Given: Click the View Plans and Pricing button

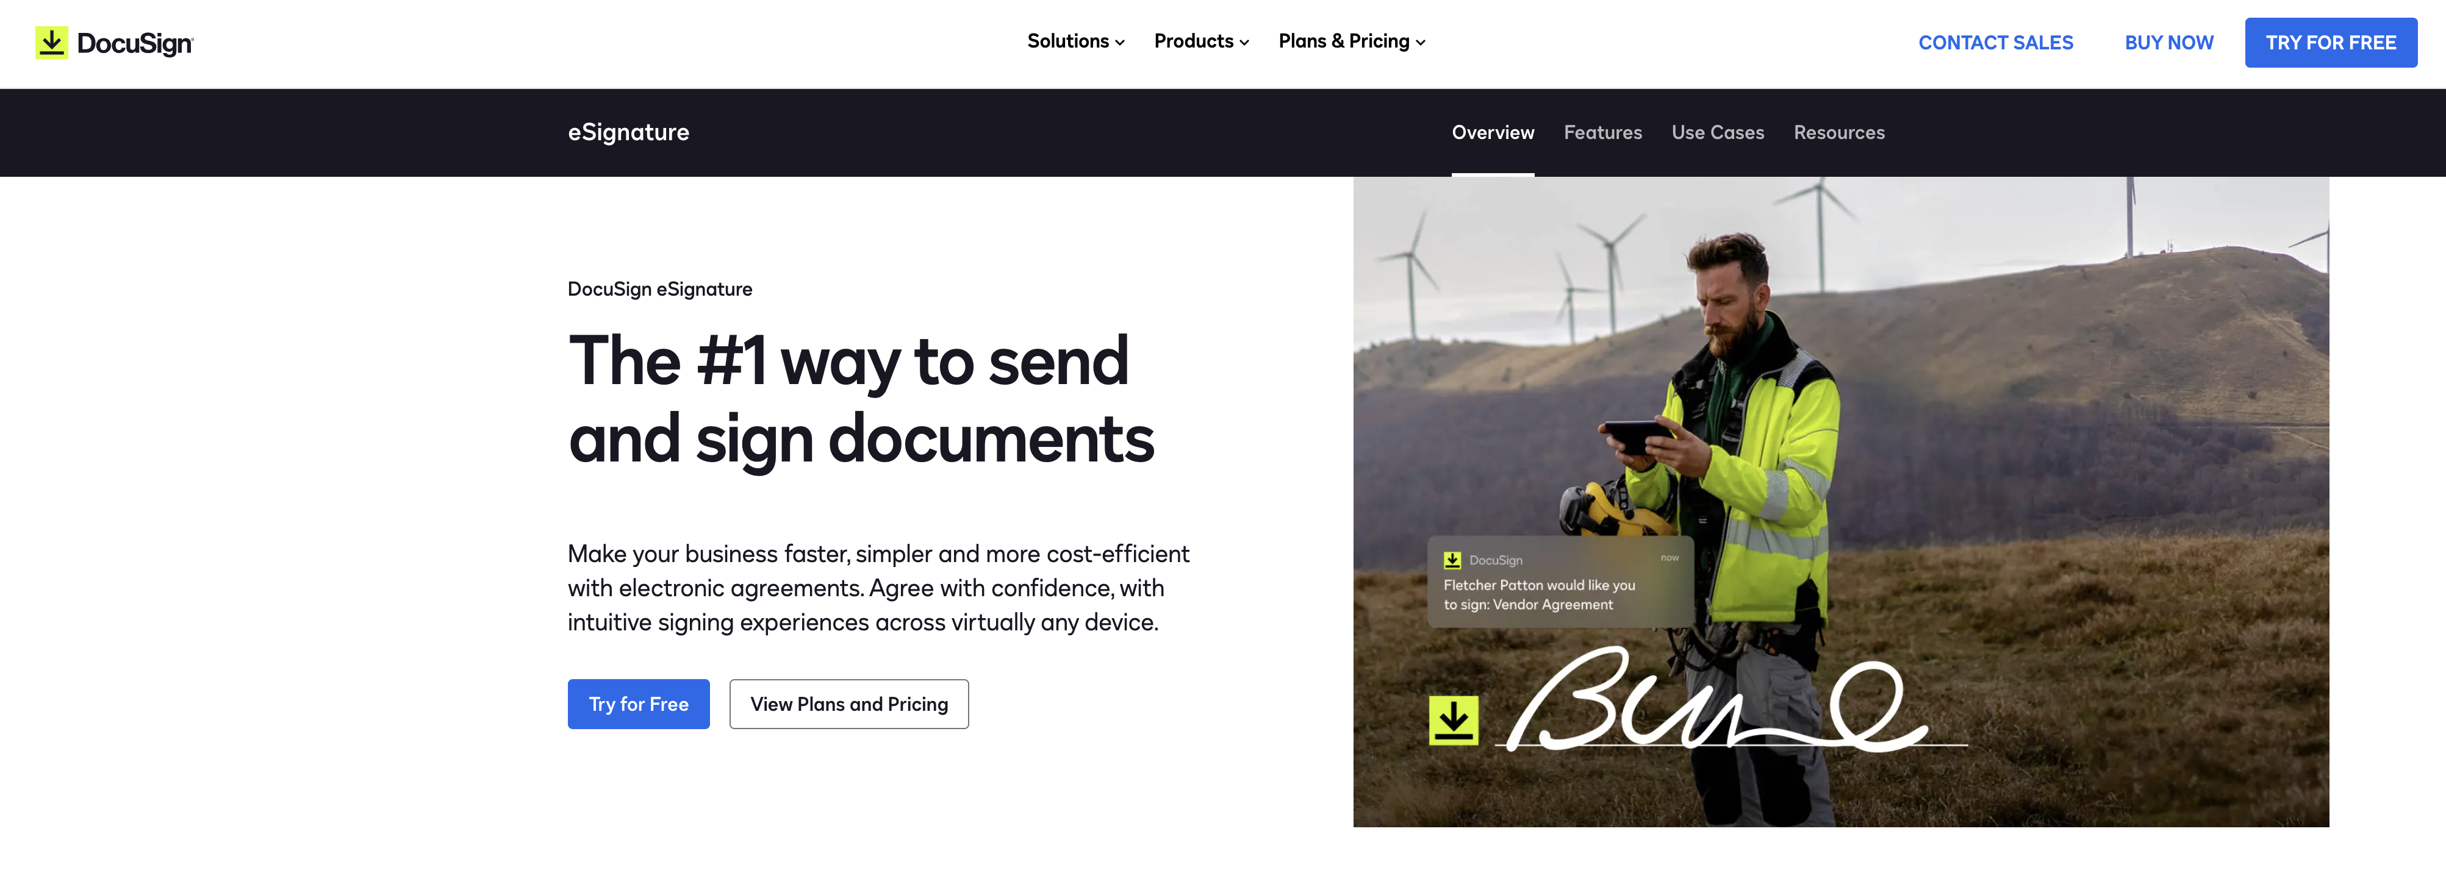Looking at the screenshot, I should pos(848,703).
